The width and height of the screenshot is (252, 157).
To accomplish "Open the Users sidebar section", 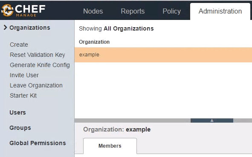I will (x=17, y=112).
